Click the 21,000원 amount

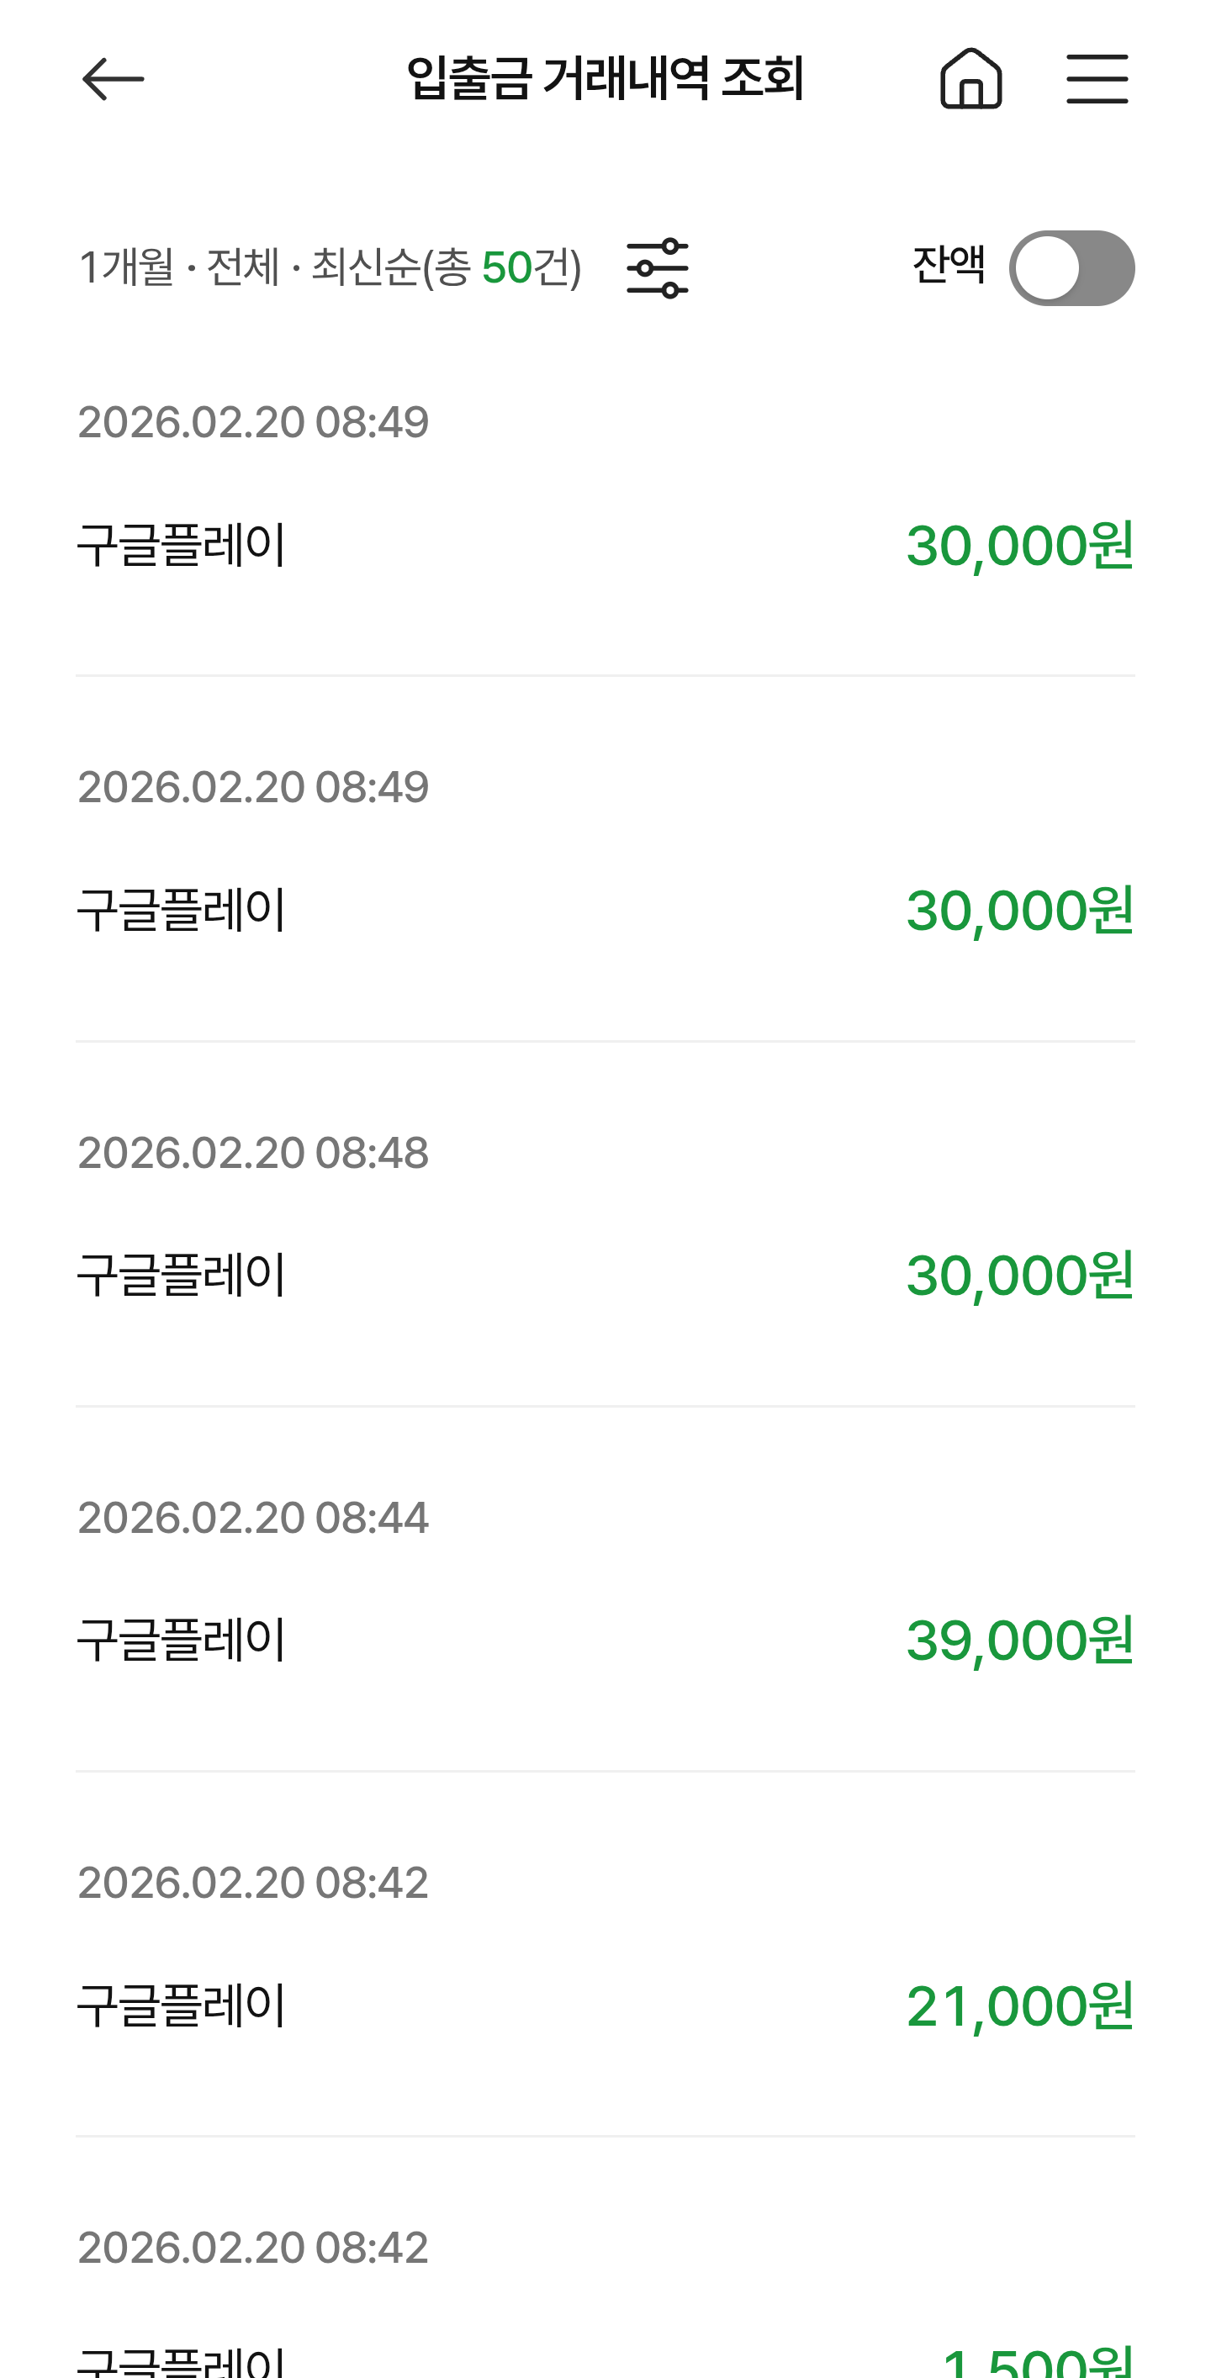[x=1019, y=2005]
